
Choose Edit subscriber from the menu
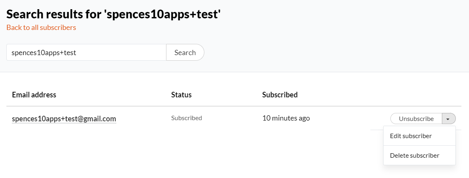(x=411, y=136)
